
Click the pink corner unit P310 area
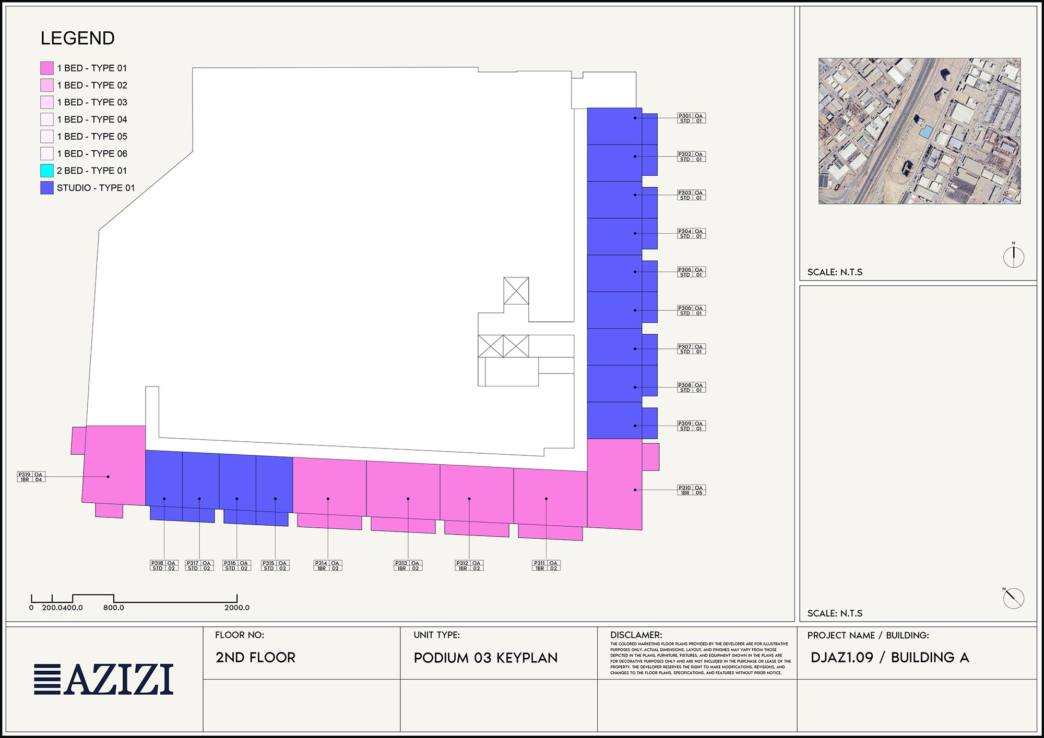click(614, 483)
